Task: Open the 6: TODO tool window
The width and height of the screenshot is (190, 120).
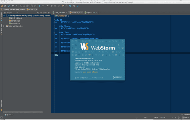Action: coord(9,115)
